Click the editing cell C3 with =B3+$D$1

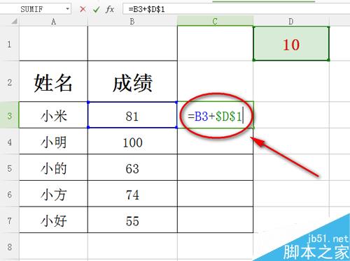(215, 115)
